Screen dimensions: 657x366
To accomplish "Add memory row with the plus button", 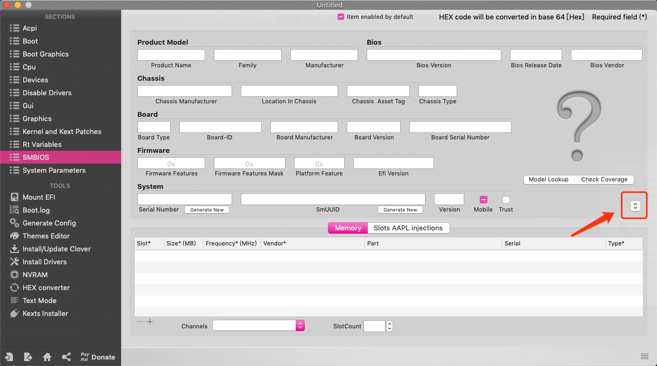I will click(150, 322).
